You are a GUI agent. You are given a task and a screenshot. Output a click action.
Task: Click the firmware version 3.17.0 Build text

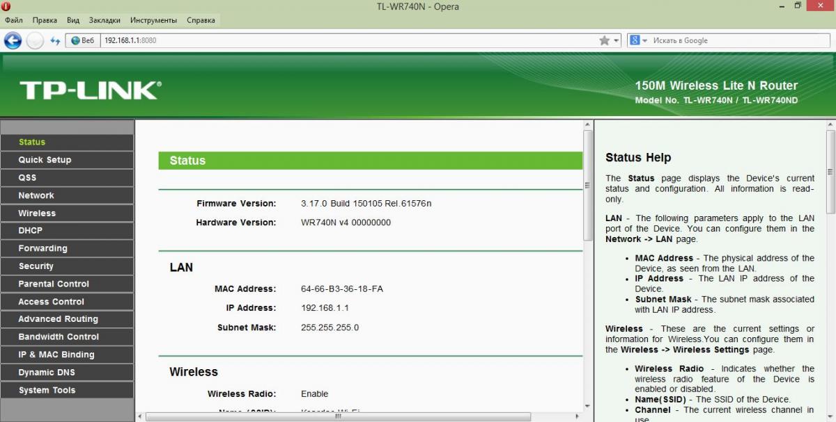(366, 204)
